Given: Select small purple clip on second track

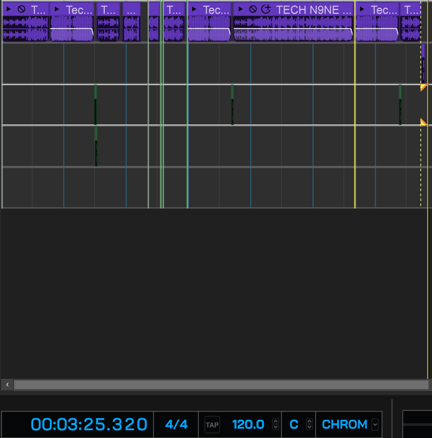Looking at the screenshot, I should point(423,64).
